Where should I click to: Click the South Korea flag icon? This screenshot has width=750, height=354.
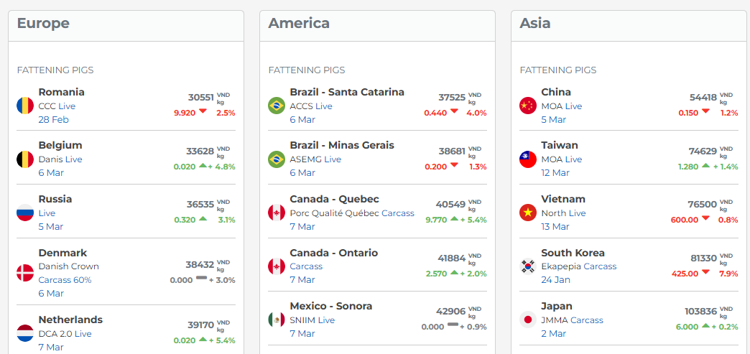[528, 266]
